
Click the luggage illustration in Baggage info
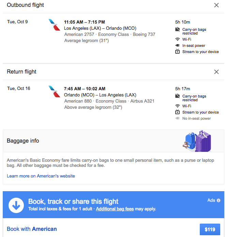[x=198, y=141]
